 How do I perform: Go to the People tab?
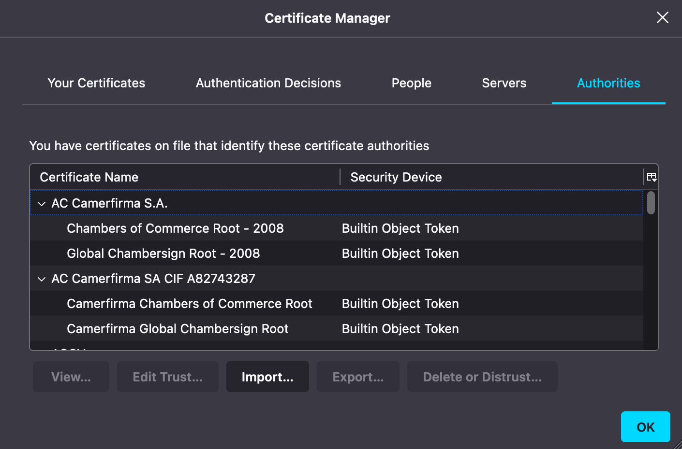(411, 83)
